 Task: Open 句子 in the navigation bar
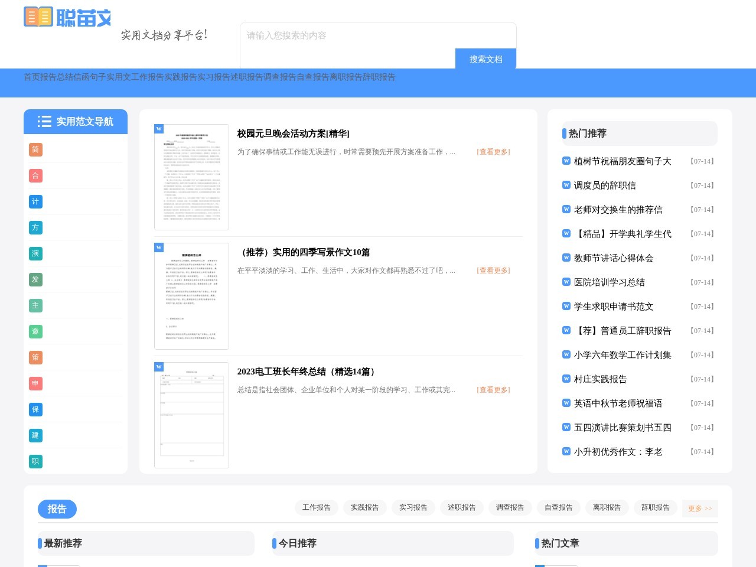[x=98, y=77]
